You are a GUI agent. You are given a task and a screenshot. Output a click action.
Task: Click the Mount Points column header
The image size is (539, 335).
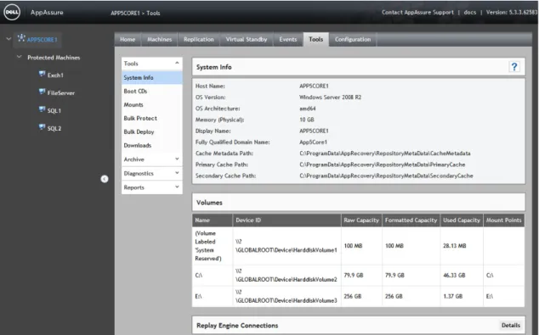[x=503, y=221]
